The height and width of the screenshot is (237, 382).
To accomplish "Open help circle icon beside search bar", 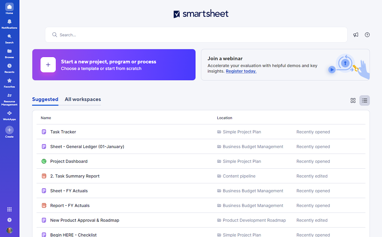I will [367, 35].
